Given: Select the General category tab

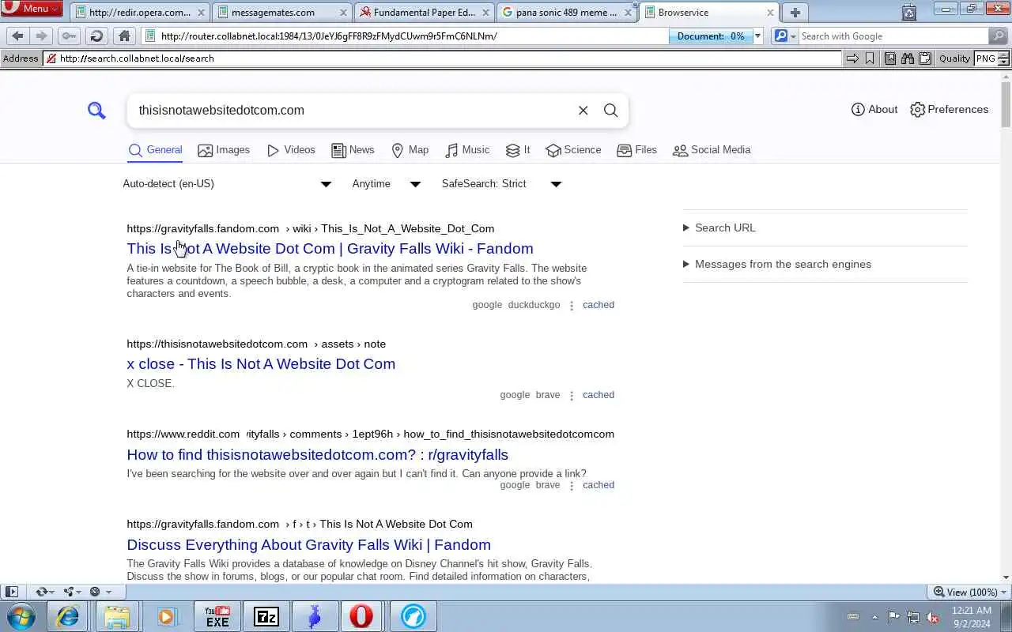Looking at the screenshot, I should pyautogui.click(x=155, y=150).
